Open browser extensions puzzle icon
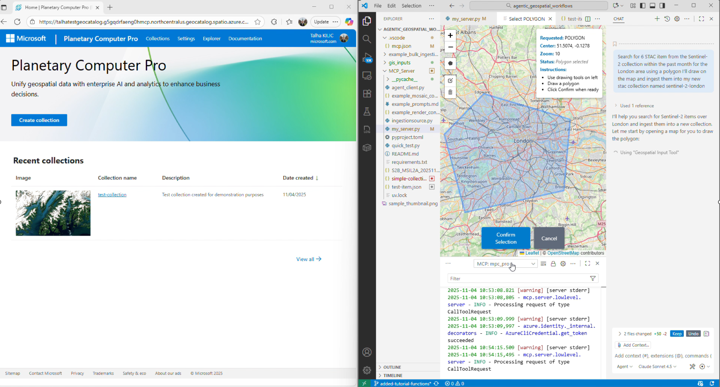The width and height of the screenshot is (720, 387). point(274,22)
